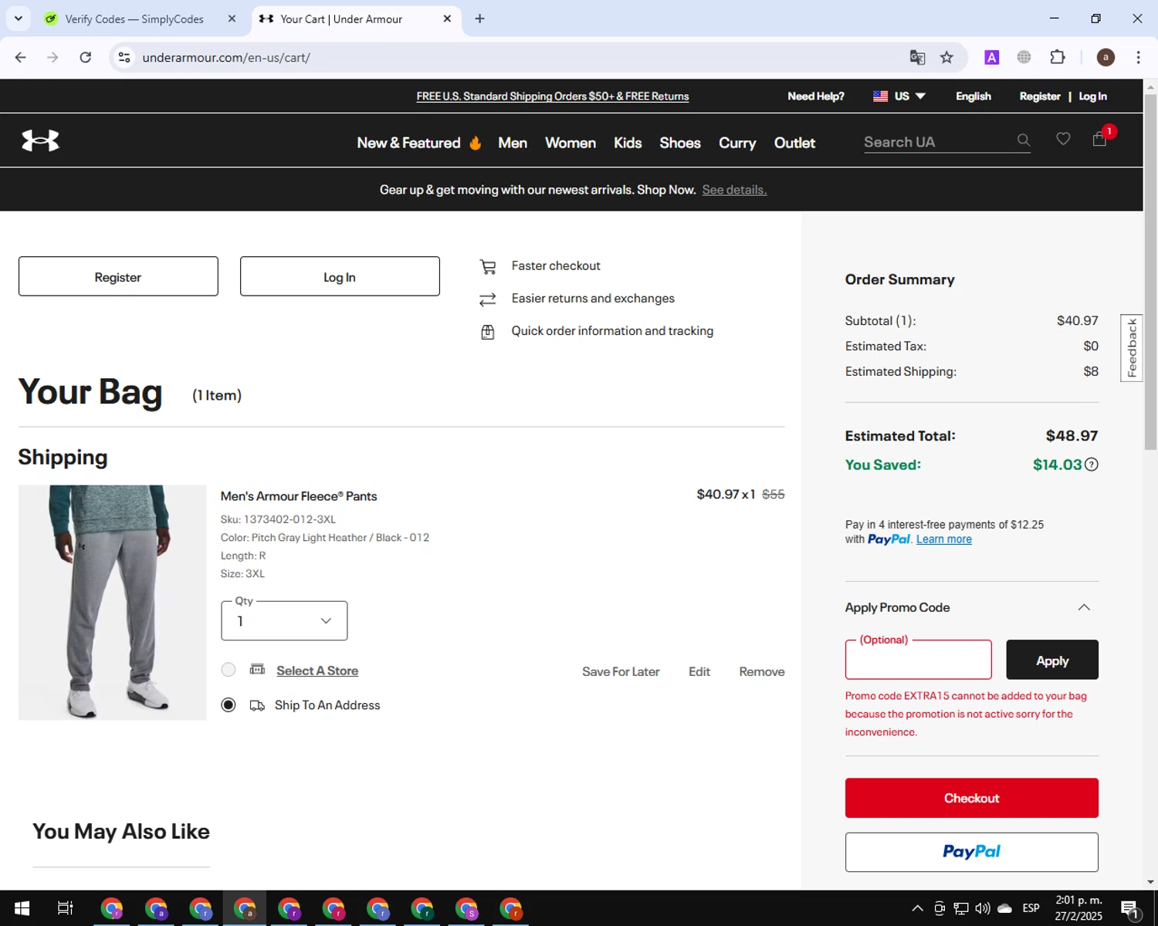The height and width of the screenshot is (926, 1158).
Task: Click the Under Armour logo
Action: pos(40,140)
